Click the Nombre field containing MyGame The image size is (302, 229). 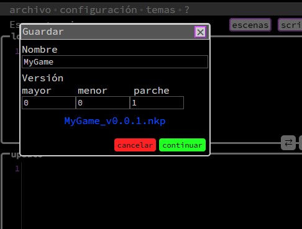click(x=115, y=61)
